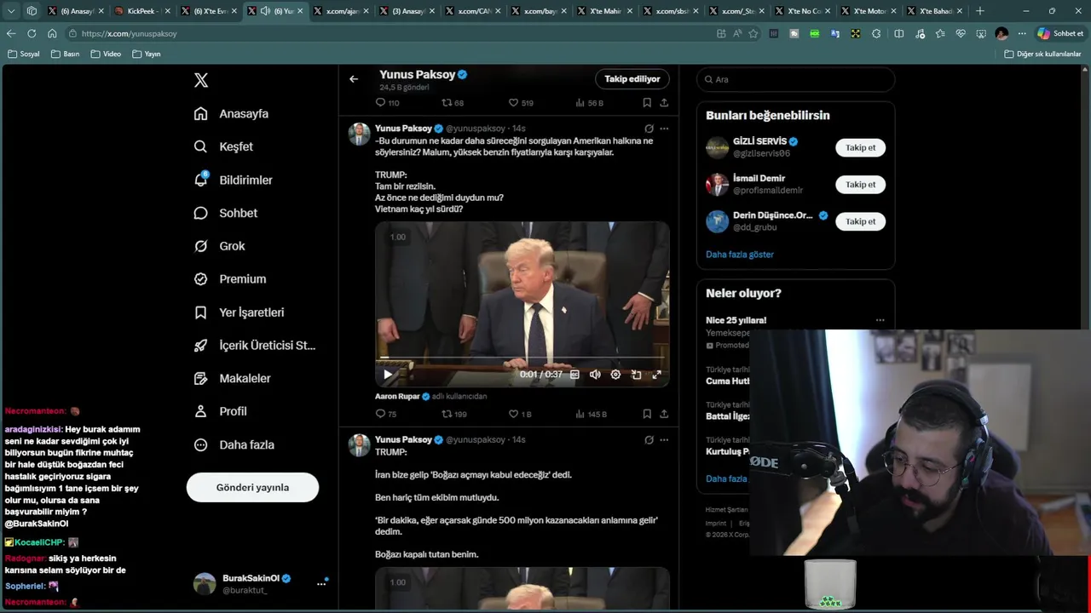The image size is (1091, 613).
Task: Share the post with 56 B views
Action: 664,102
